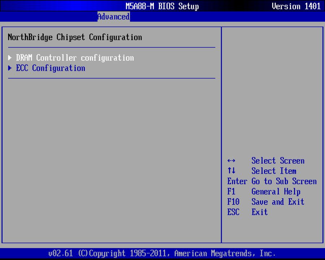The image size is (325, 260).
Task: Click the left-right arrows Select Screen icon
Action: click(x=231, y=161)
